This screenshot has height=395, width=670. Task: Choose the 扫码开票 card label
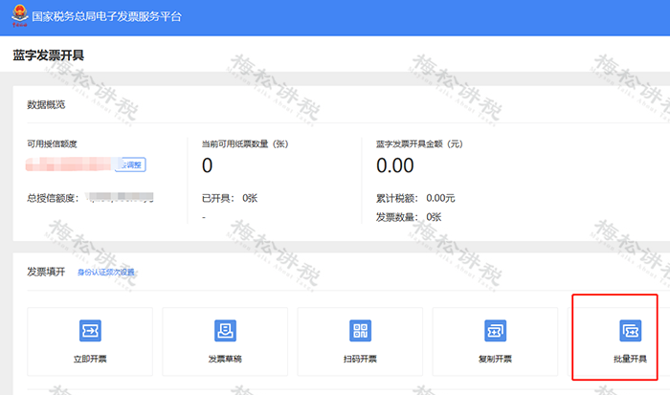point(360,360)
